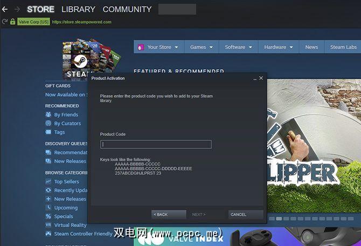Click the Steam gift cards image
This screenshot has width=361, height=246.
[91, 59]
